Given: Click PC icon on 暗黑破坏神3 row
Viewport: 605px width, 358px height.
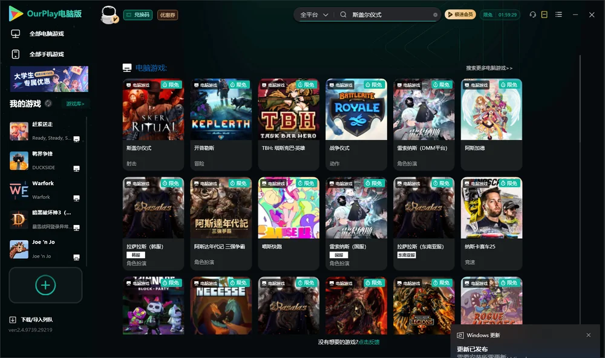Looking at the screenshot, I should (76, 227).
